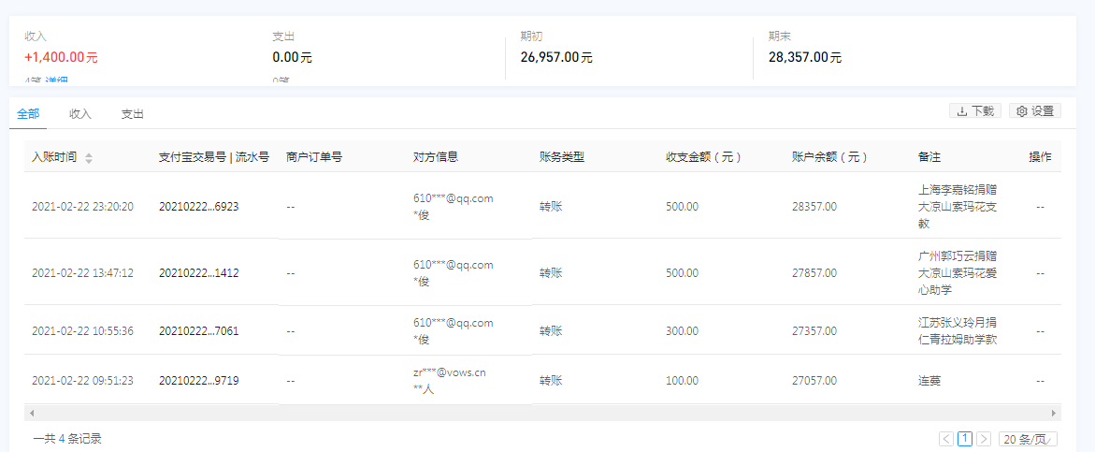Click left arrow of horizontal scrollbar

pyautogui.click(x=30, y=413)
